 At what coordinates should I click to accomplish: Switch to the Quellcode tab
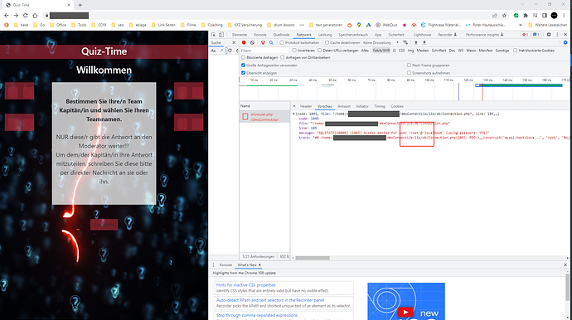click(x=281, y=35)
